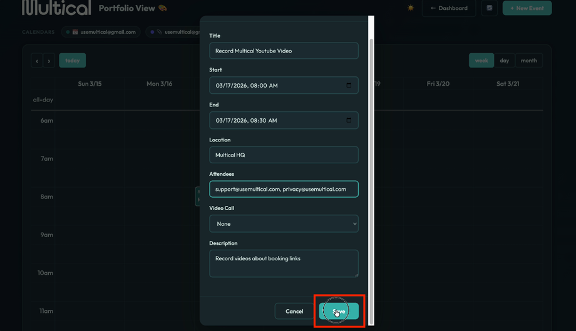The image size is (576, 331).
Task: Open the Start date calendar picker icon
Action: (x=349, y=85)
